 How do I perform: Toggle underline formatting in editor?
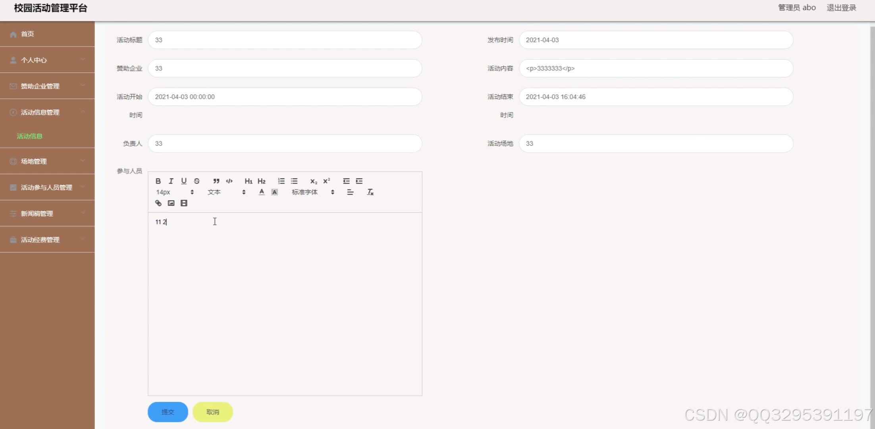184,181
